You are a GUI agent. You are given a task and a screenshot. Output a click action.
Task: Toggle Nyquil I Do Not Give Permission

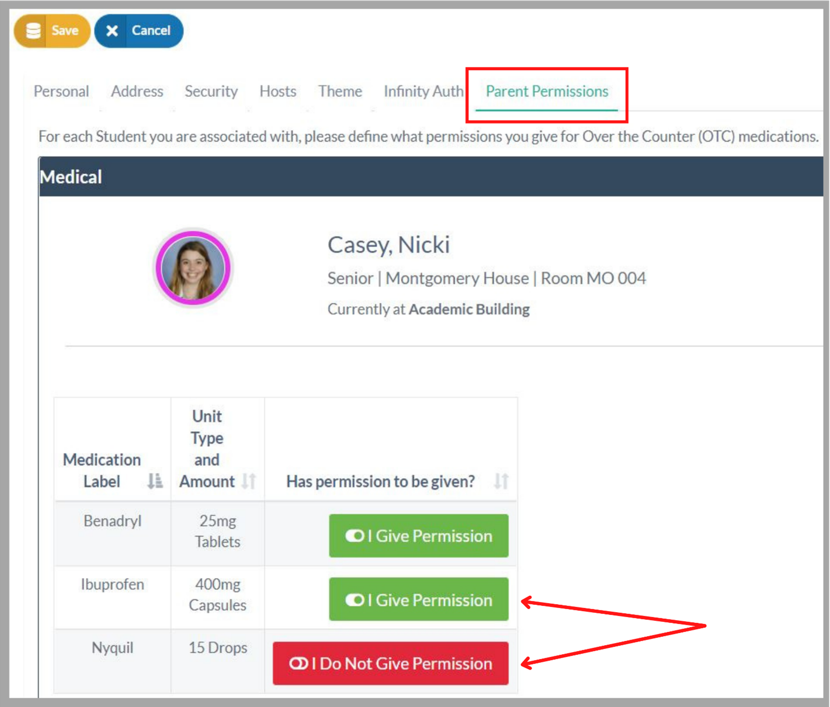[391, 664]
